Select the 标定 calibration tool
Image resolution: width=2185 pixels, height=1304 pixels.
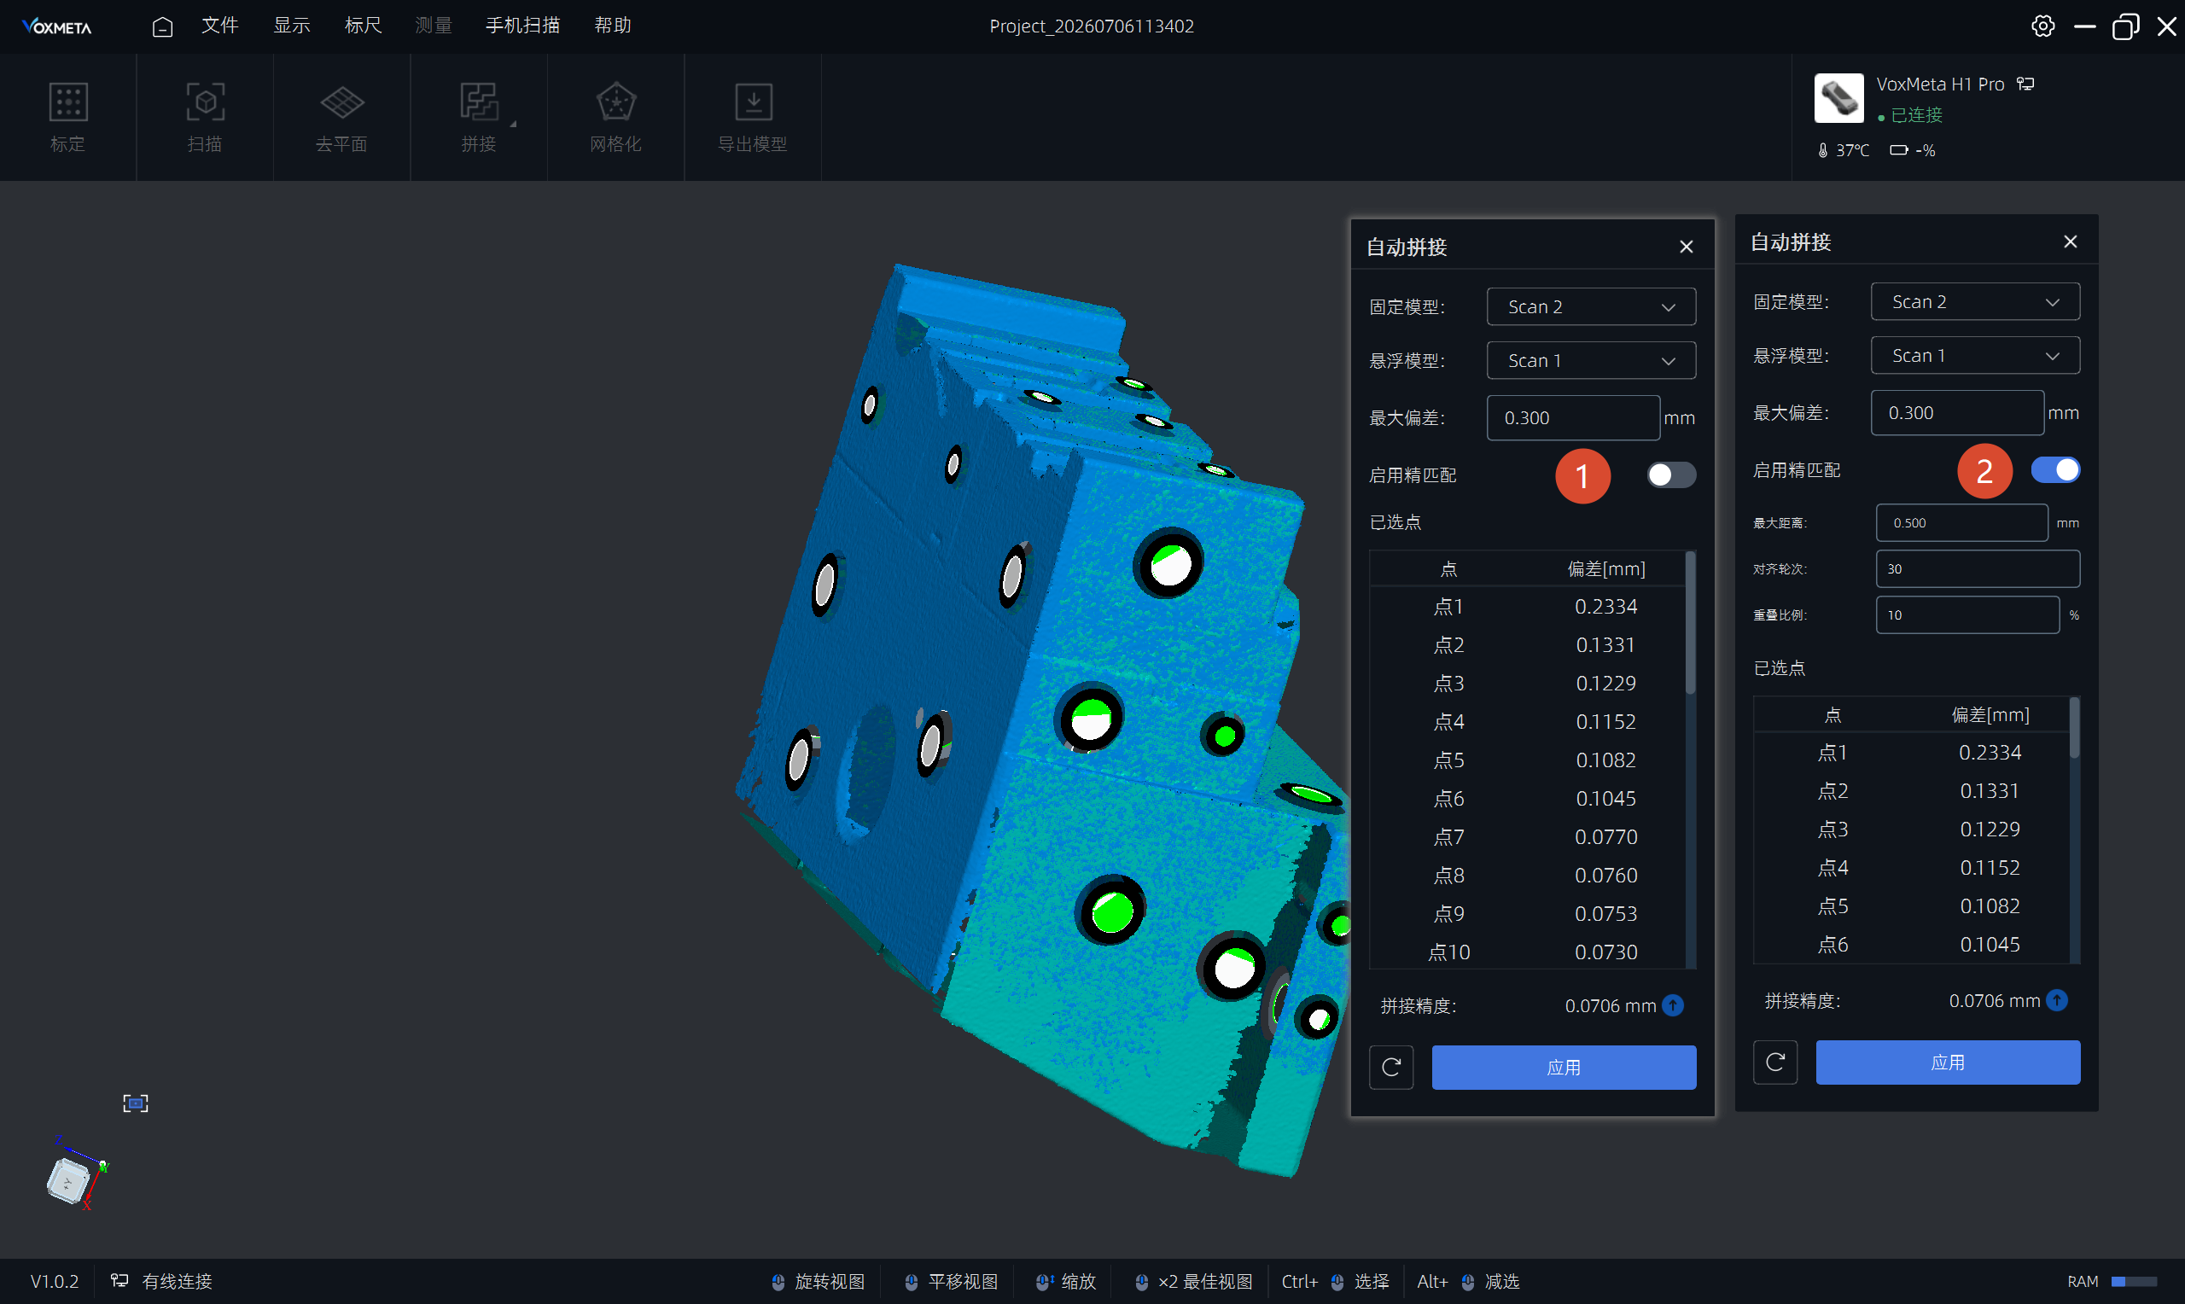67,118
